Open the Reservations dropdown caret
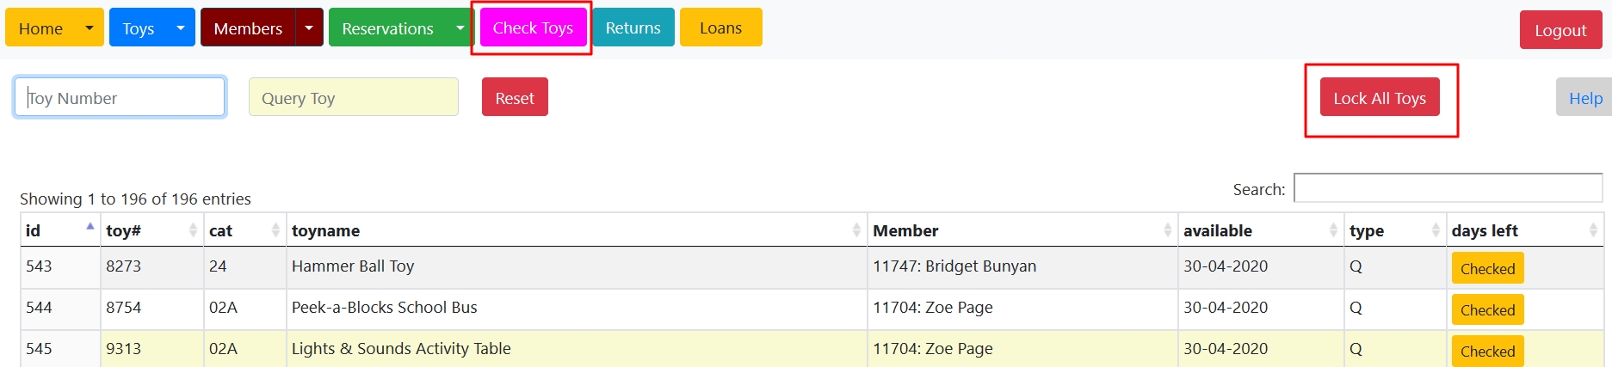The image size is (1612, 367). (460, 28)
